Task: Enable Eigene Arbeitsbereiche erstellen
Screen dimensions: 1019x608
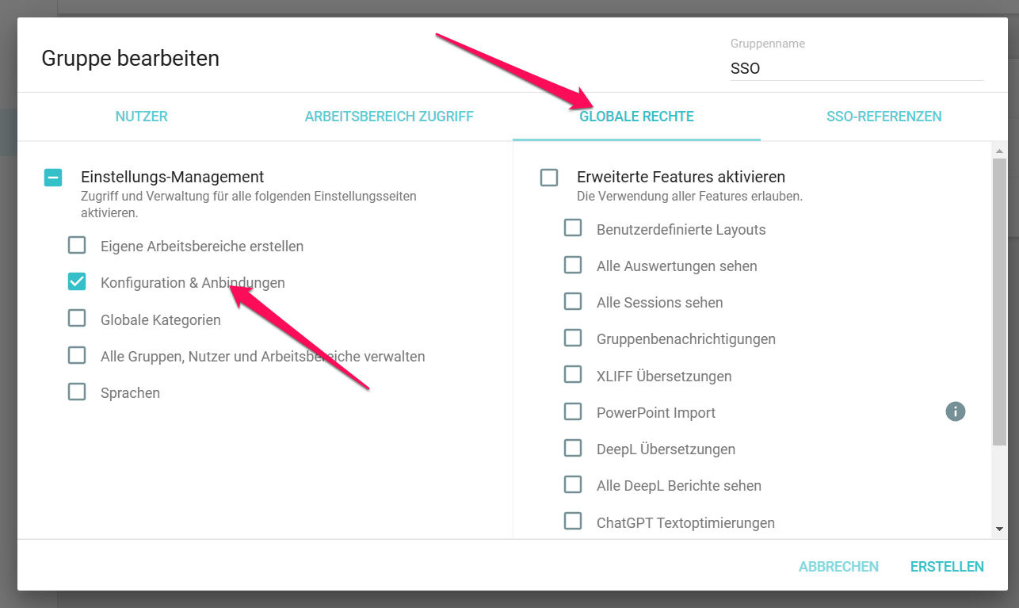Action: pyautogui.click(x=77, y=245)
